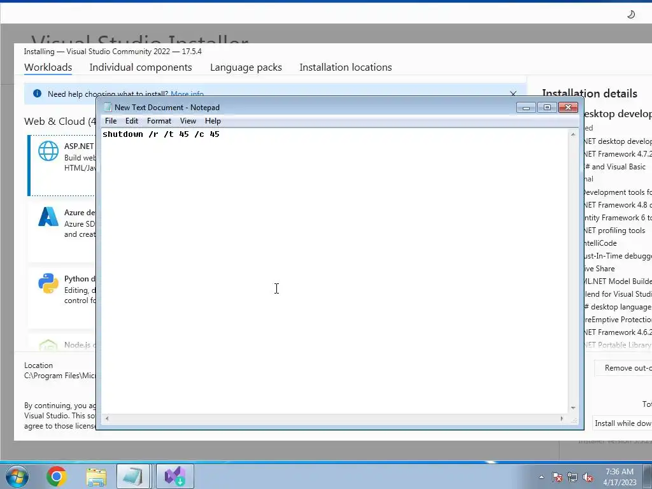This screenshot has width=652, height=489.
Task: Open the Notepad Help menu
Action: click(213, 121)
